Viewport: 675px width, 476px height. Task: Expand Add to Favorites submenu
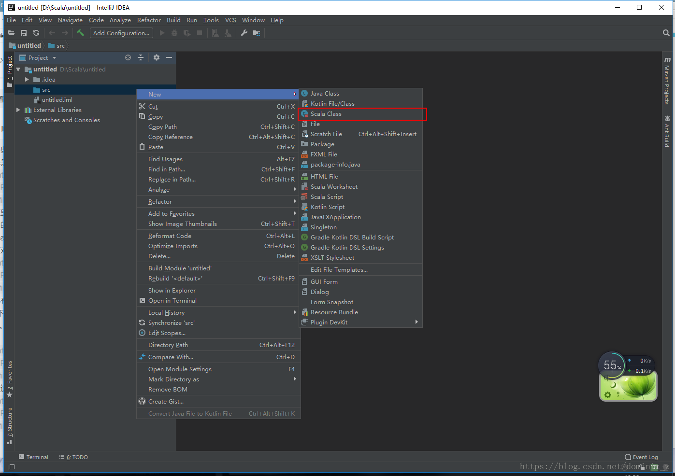pos(218,214)
